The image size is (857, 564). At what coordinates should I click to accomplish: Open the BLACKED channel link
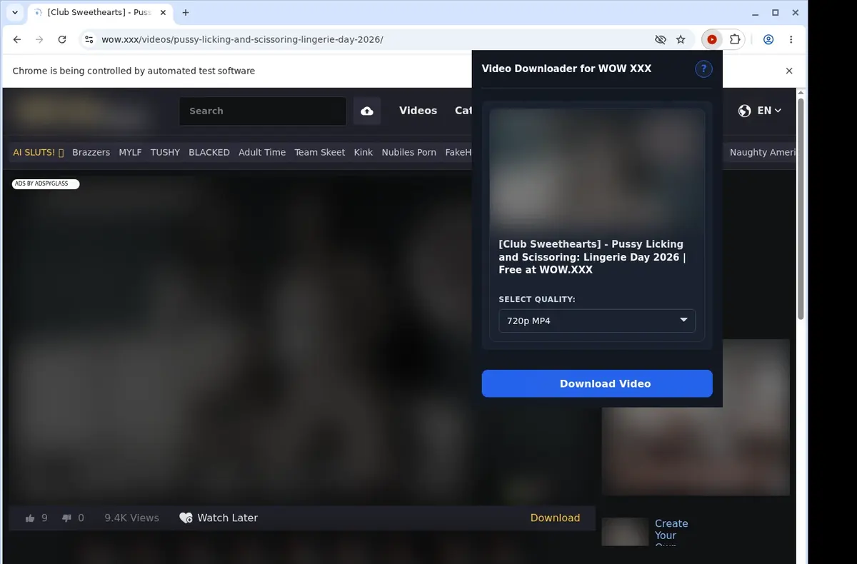pos(209,152)
